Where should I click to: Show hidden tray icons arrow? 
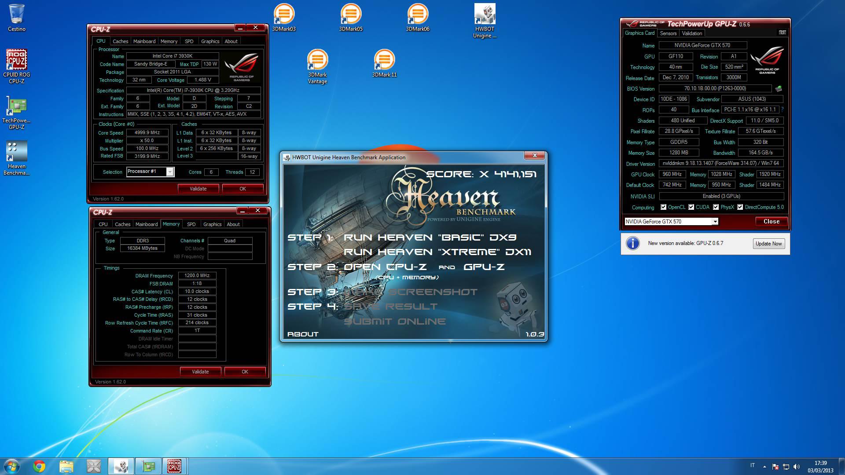coord(764,467)
